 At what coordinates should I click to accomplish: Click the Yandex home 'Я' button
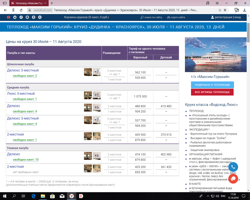(x=13, y=10)
